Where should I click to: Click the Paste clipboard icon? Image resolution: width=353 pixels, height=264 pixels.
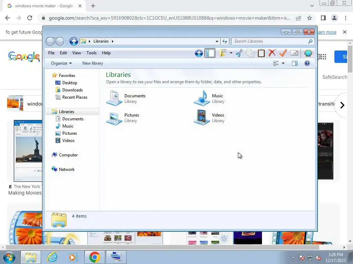[261, 53]
